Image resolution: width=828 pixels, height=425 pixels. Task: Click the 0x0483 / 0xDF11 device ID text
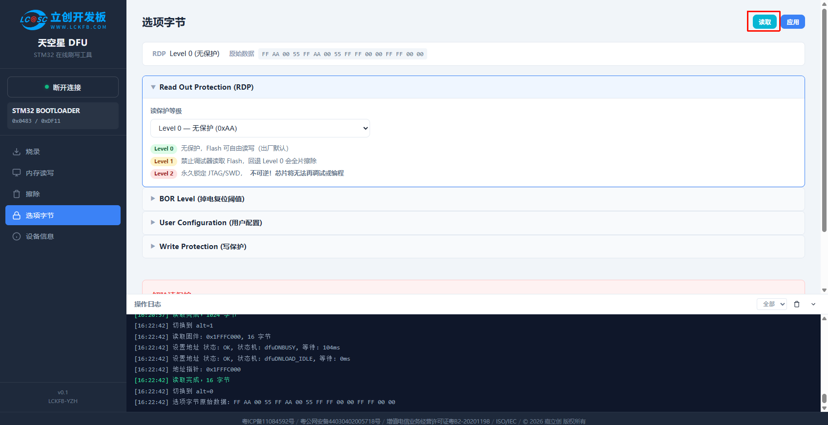coord(36,121)
